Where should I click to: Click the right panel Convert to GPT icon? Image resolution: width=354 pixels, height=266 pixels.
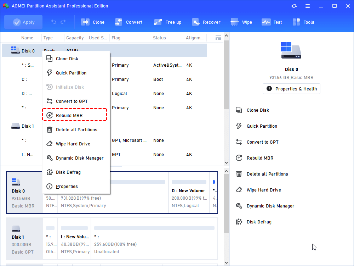[x=239, y=142]
